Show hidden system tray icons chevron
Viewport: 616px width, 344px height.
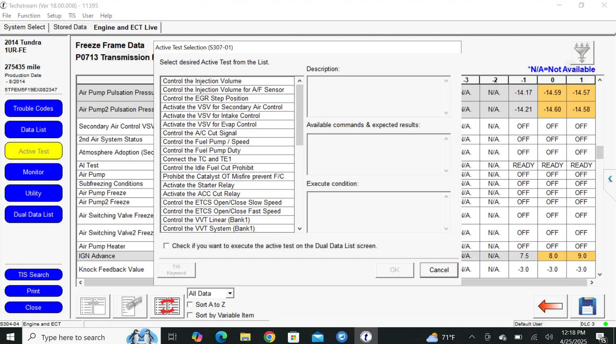coord(472,337)
